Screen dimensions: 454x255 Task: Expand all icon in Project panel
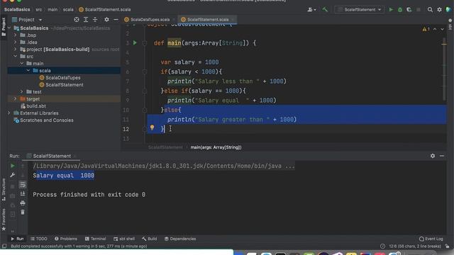(86, 19)
